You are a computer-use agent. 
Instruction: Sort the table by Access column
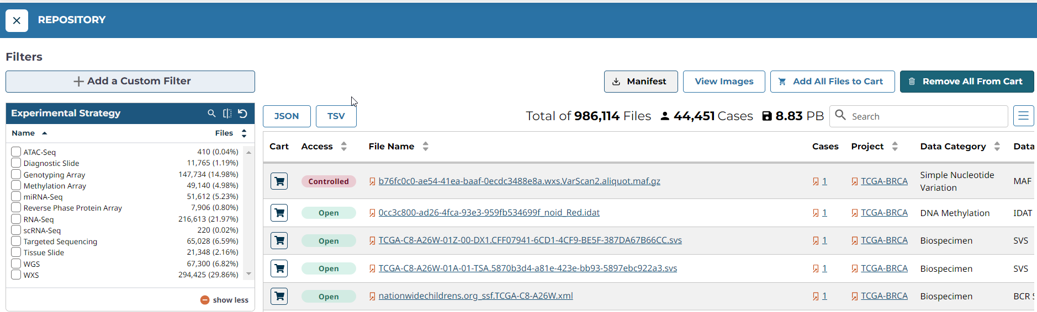pyautogui.click(x=343, y=146)
